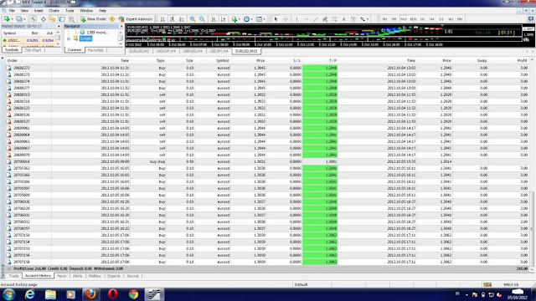Image resolution: width=536 pixels, height=301 pixels.
Task: Select the Vertical Line drawing tool
Action: pos(296,19)
